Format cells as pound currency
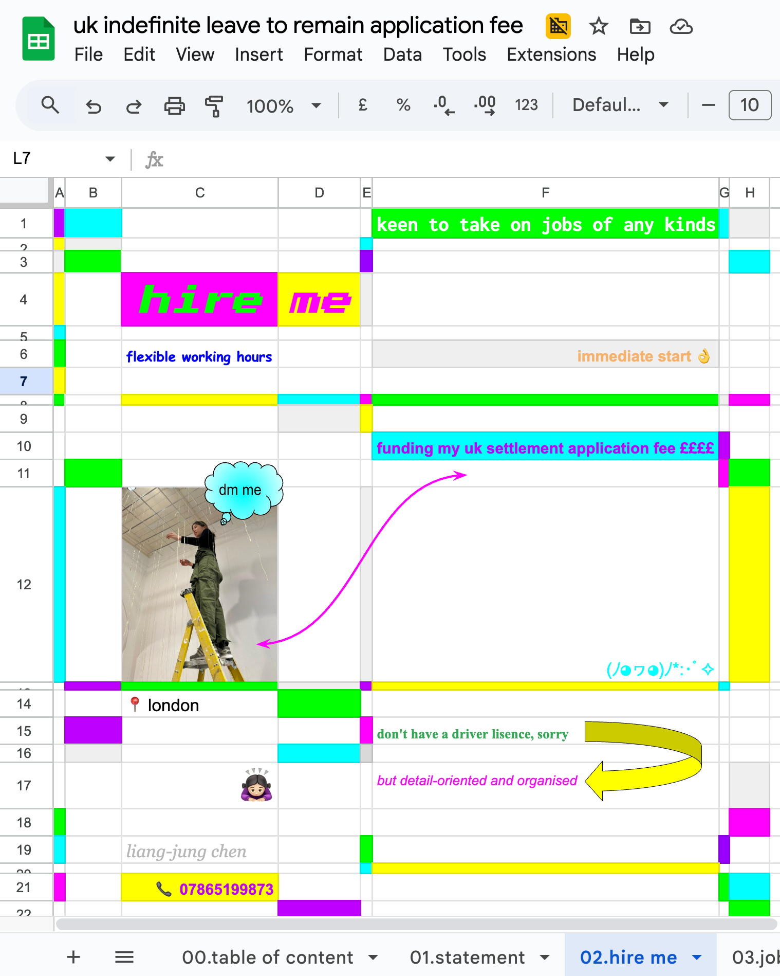 [x=362, y=105]
